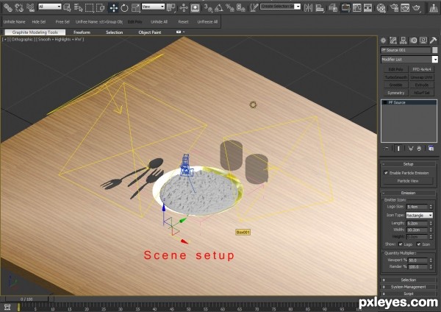Expand the Selection rollout
Screen dimensions: 441x312
pyautogui.click(x=408, y=280)
